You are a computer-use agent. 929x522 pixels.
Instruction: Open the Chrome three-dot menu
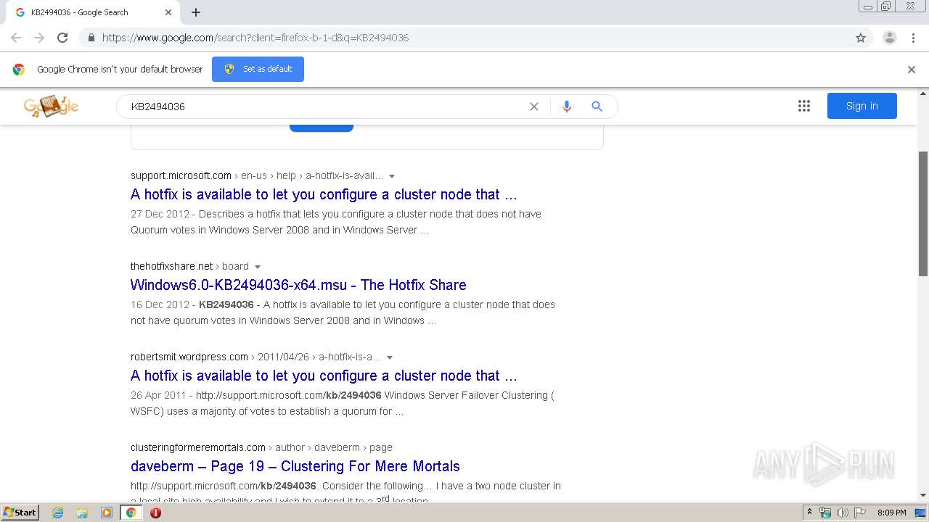coord(914,38)
